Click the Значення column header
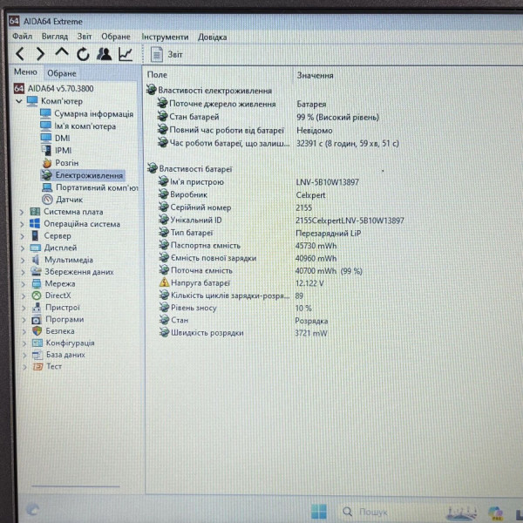Screen dimensions: 523x523 [x=316, y=76]
